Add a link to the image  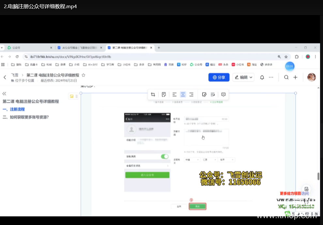coord(204,94)
